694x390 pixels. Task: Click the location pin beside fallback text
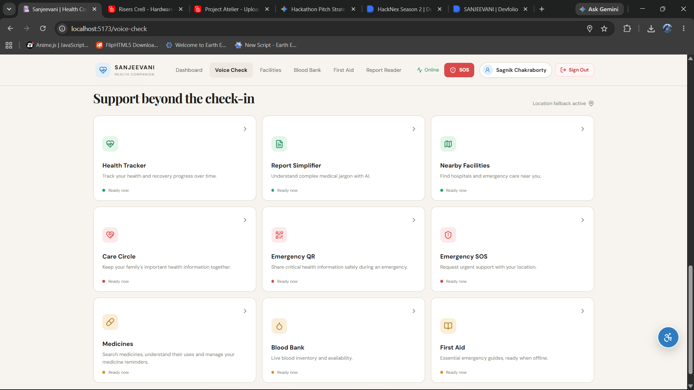(591, 104)
